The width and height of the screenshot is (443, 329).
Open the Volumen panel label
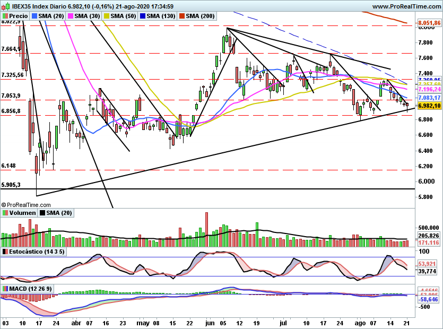tap(22, 213)
